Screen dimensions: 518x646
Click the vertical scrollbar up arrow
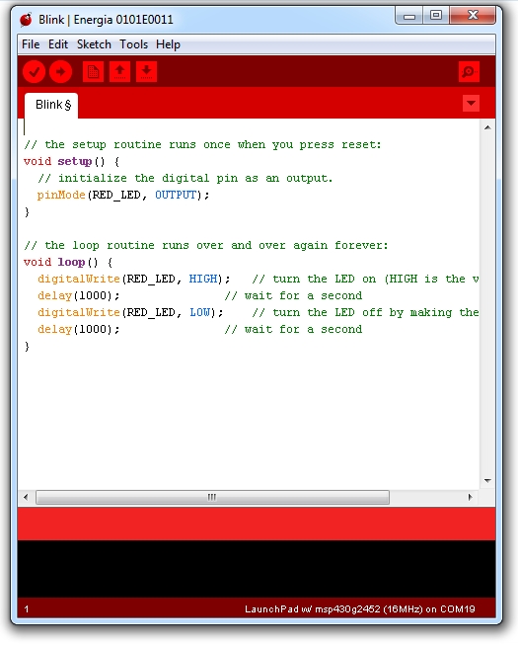coord(487,127)
